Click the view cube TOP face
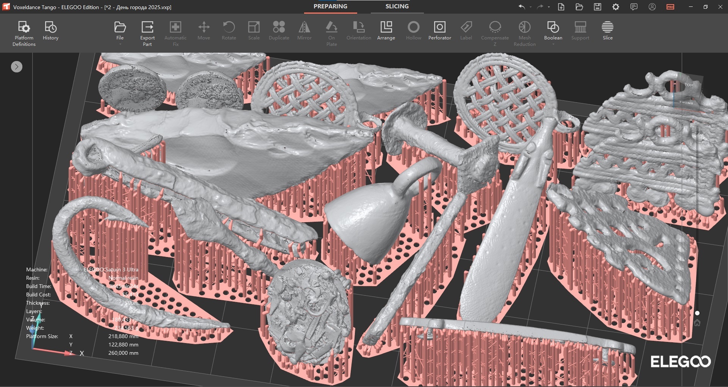The height and width of the screenshot is (387, 728). coord(689,85)
